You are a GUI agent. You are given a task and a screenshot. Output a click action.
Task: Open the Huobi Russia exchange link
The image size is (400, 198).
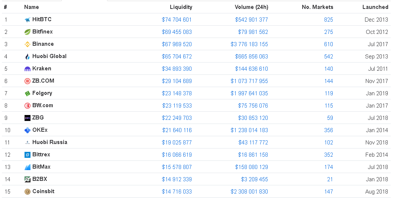pyautogui.click(x=49, y=142)
